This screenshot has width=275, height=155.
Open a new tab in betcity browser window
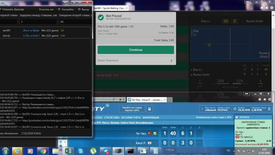pyautogui.click(x=170, y=100)
